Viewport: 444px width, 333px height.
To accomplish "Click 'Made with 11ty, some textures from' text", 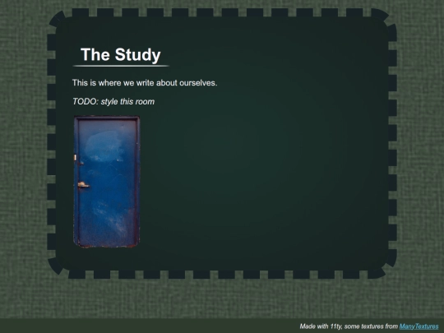I will [349, 326].
